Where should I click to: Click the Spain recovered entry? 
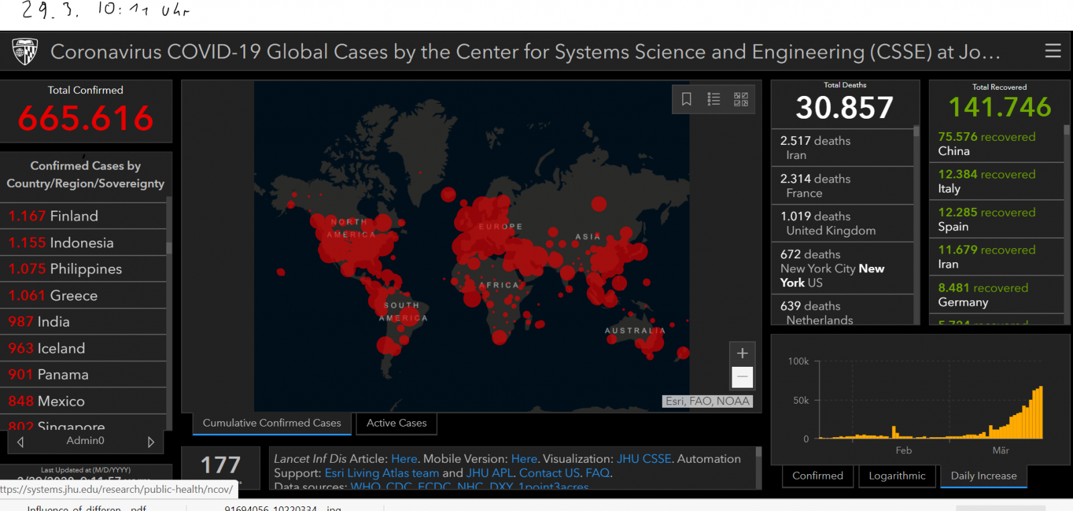997,219
